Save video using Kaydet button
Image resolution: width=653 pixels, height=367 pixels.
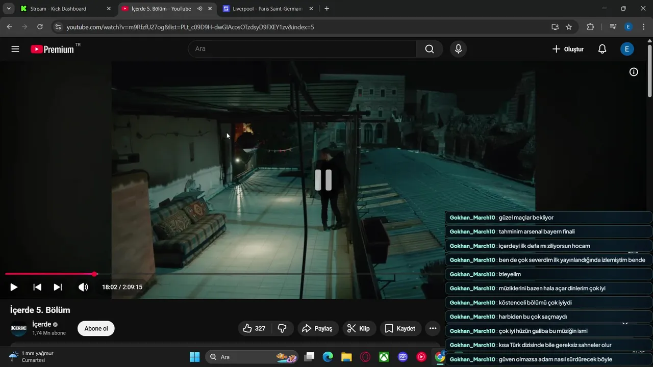(400, 328)
